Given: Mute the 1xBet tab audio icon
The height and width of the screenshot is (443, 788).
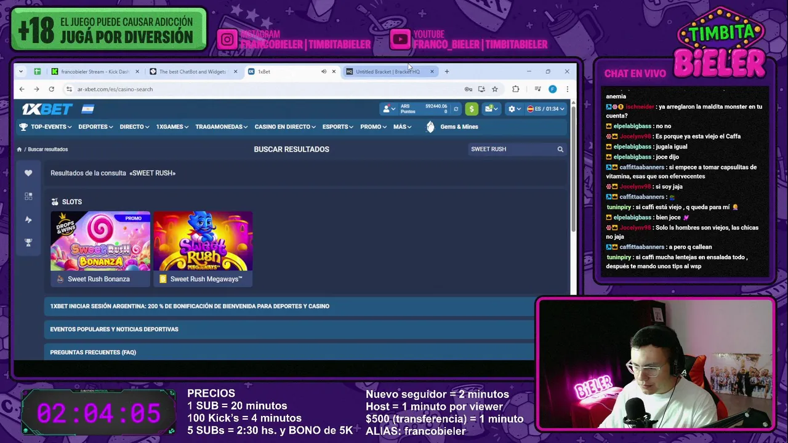Looking at the screenshot, I should [324, 71].
